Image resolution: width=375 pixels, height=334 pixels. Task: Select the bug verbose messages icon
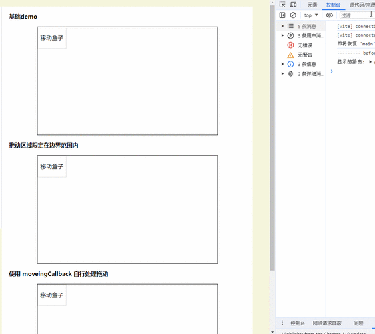point(290,74)
